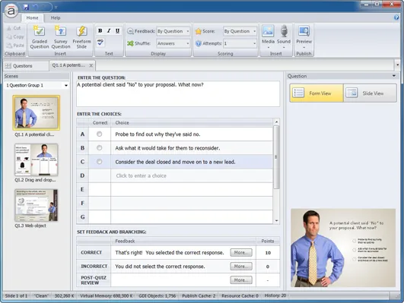
Task: Open the Score By Question dropdown
Action: (240, 31)
